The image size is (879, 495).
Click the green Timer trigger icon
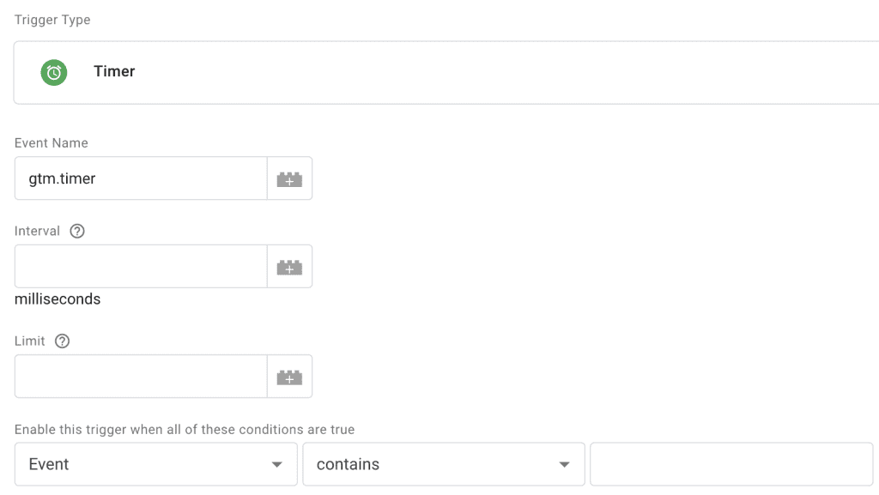[x=53, y=72]
